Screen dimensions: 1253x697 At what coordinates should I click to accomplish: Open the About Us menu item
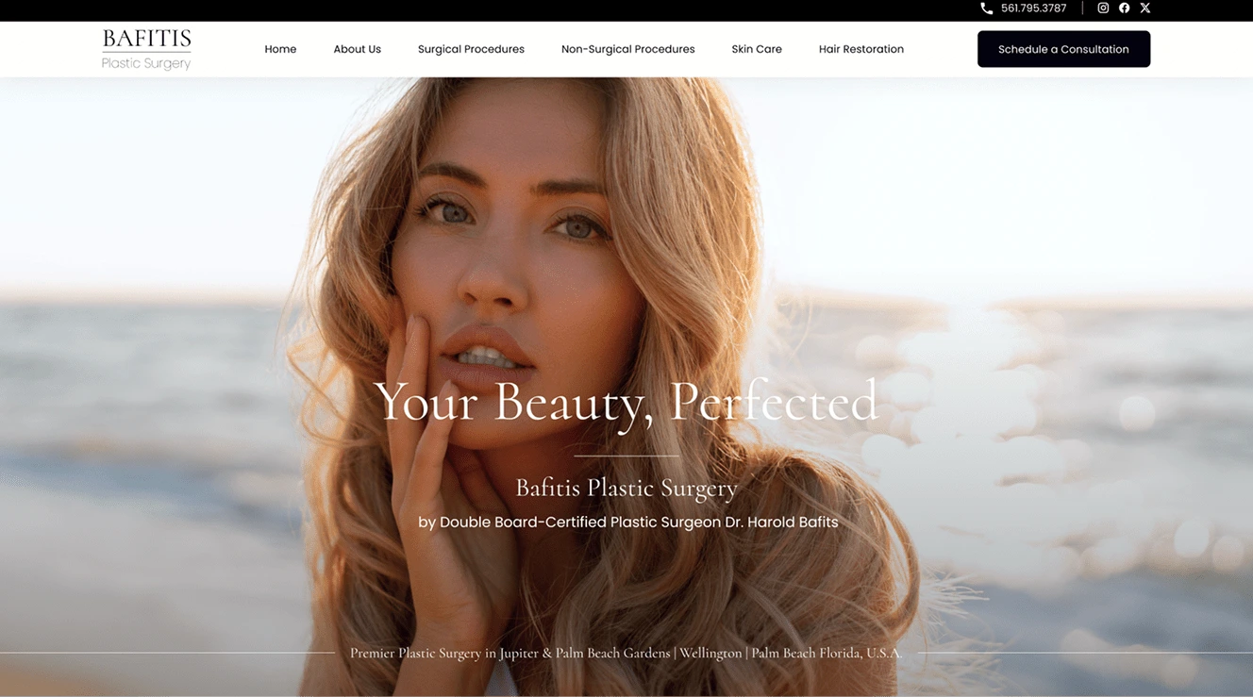click(x=357, y=49)
